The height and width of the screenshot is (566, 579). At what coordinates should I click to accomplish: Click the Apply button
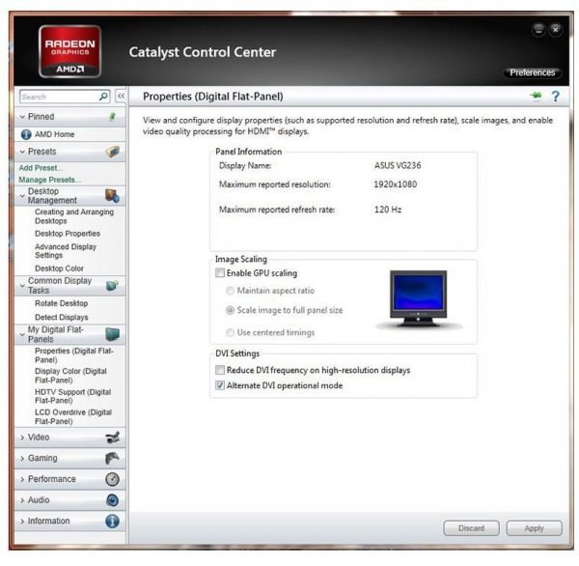coord(534,528)
